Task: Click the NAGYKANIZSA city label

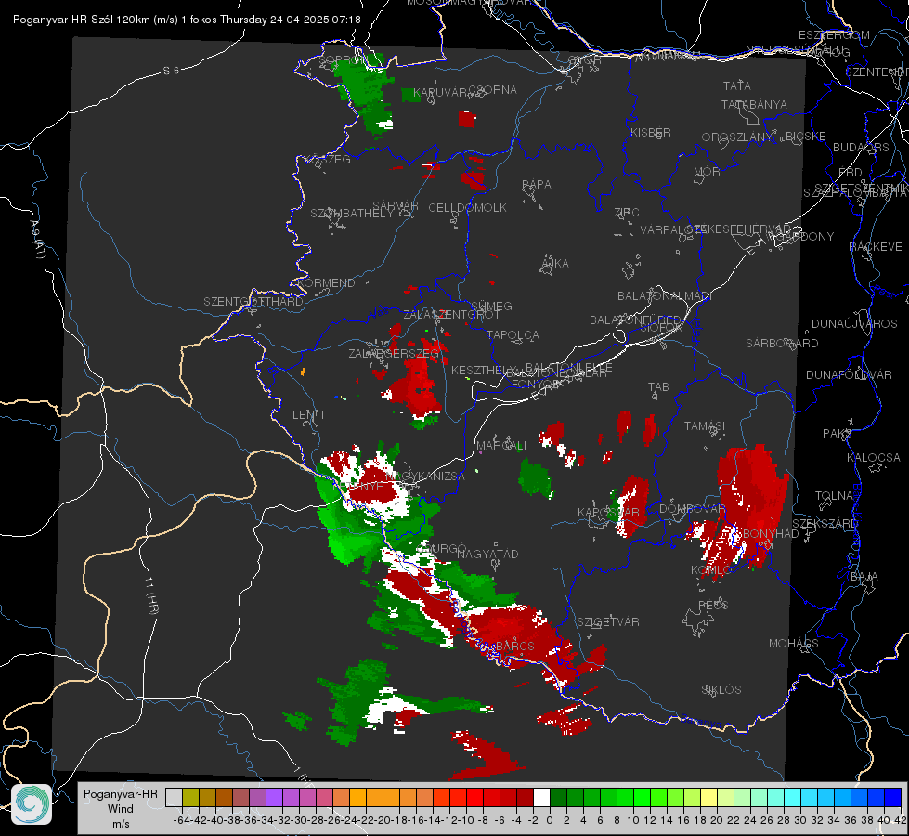Action: point(425,477)
